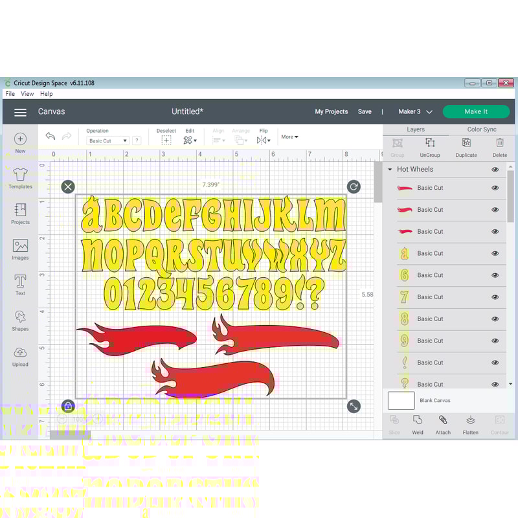Image resolution: width=518 pixels, height=518 pixels.
Task: Click the Upload icon in sidebar
Action: (x=20, y=355)
